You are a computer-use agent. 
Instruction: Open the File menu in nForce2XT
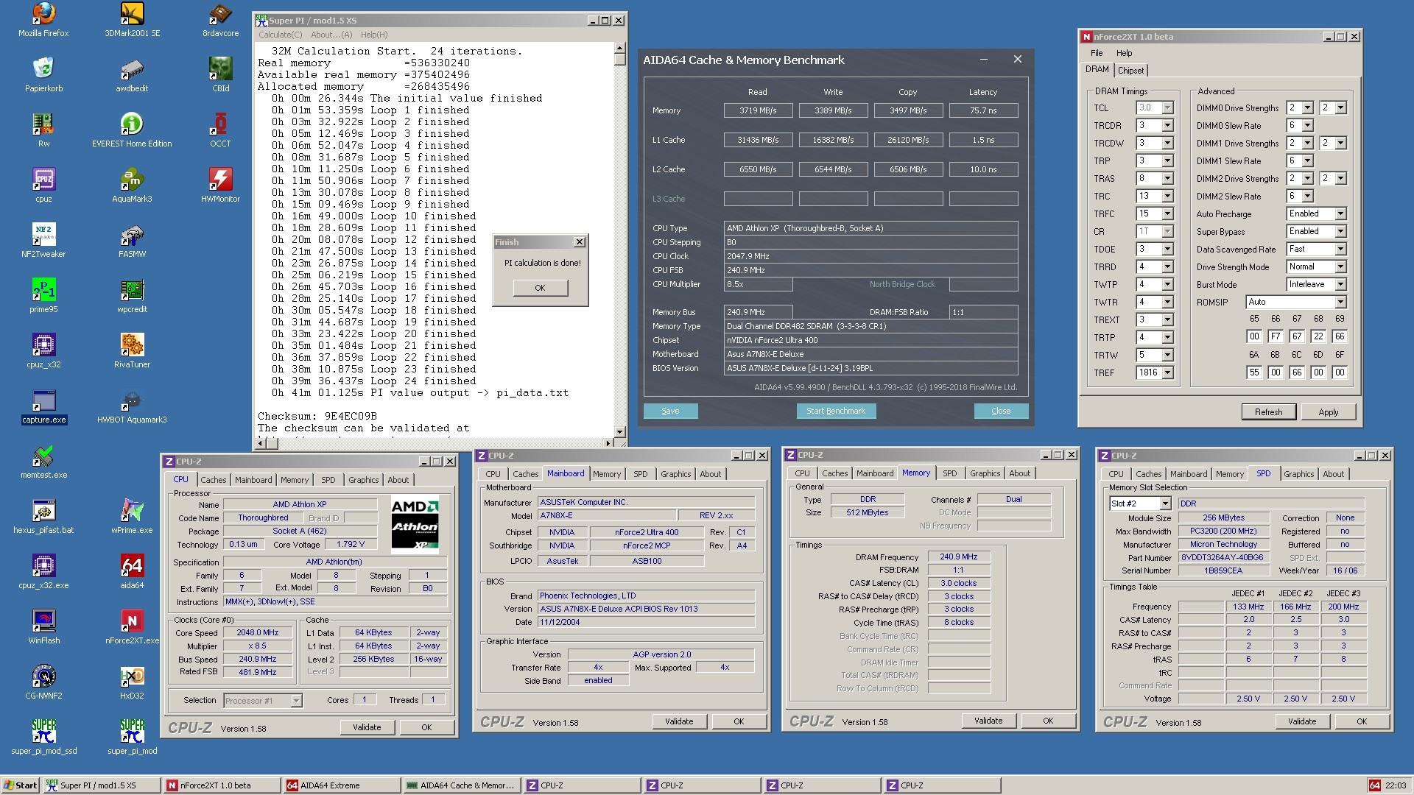(x=1097, y=53)
